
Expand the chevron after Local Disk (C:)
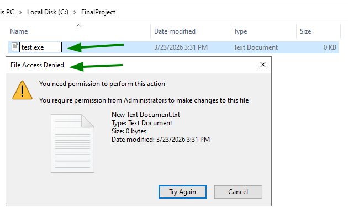75,12
